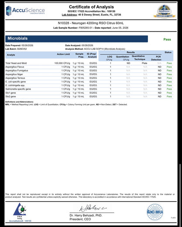
Task: Click the Aspergillus Niger analyte
Action: pyautogui.click(x=14, y=74)
